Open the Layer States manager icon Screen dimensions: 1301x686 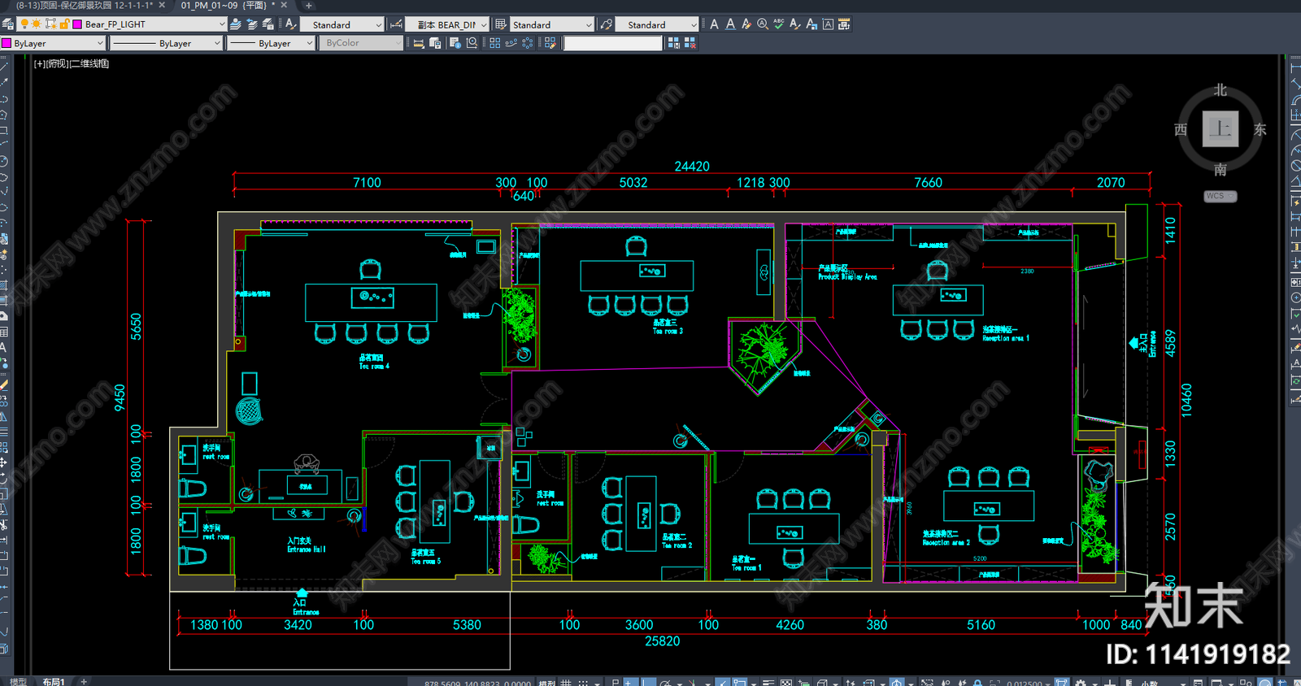pyautogui.click(x=268, y=24)
